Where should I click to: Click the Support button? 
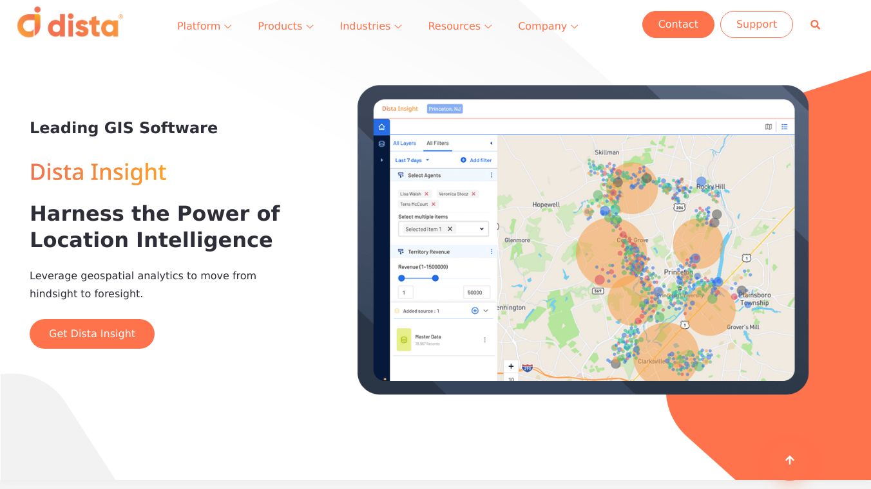pos(756,24)
